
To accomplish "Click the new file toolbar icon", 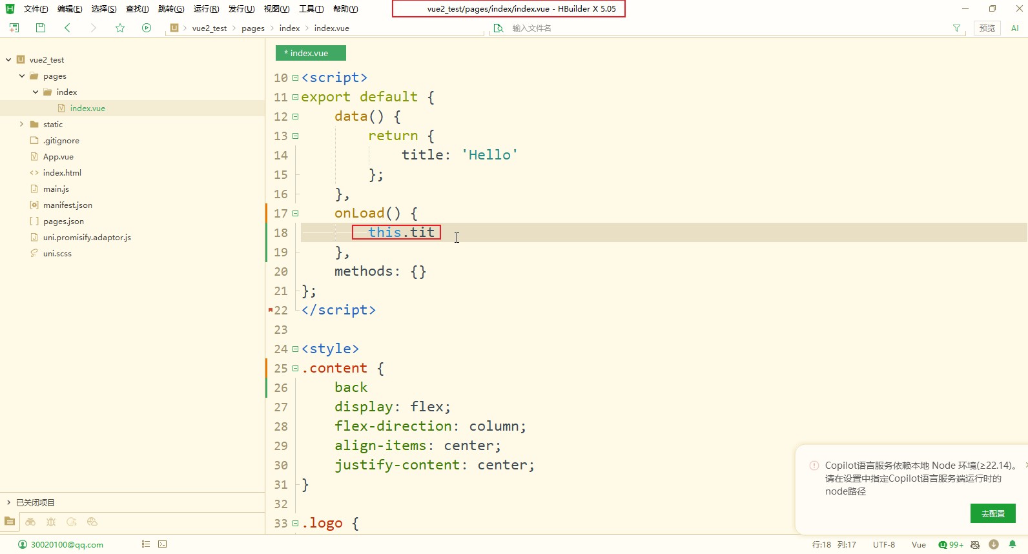I will pyautogui.click(x=14, y=28).
